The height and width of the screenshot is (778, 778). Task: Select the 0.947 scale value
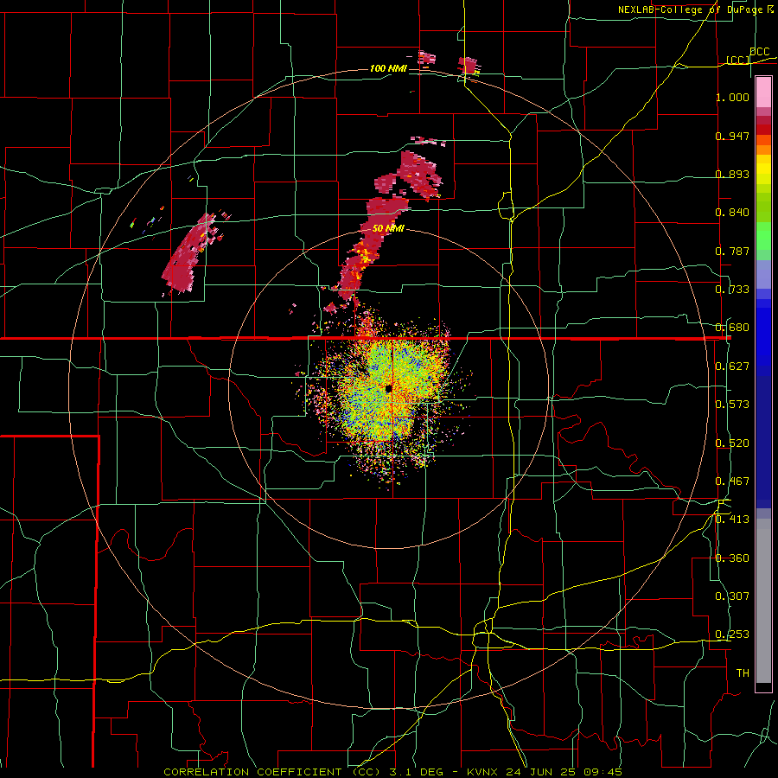(732, 136)
